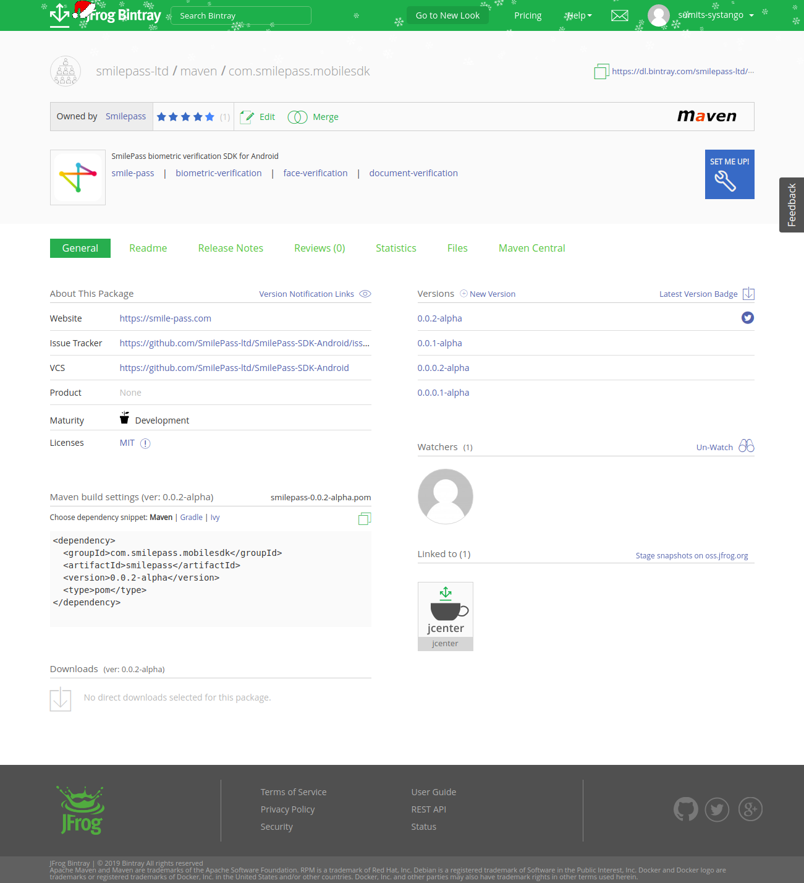Open the Privacy Policy link
This screenshot has width=804, height=883.
(x=287, y=809)
